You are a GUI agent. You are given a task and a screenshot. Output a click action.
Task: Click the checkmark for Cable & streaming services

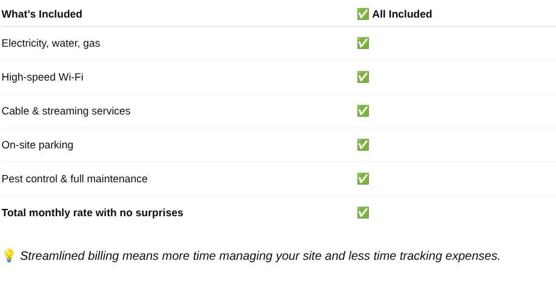pyautogui.click(x=363, y=111)
